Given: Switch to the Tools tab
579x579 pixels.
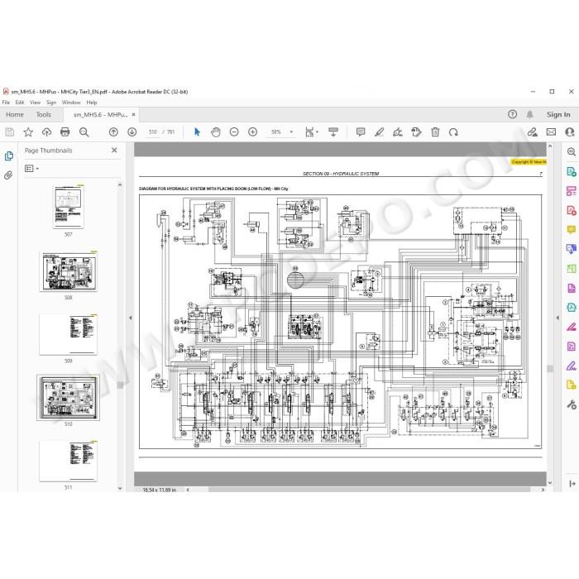Looking at the screenshot, I should coord(44,114).
